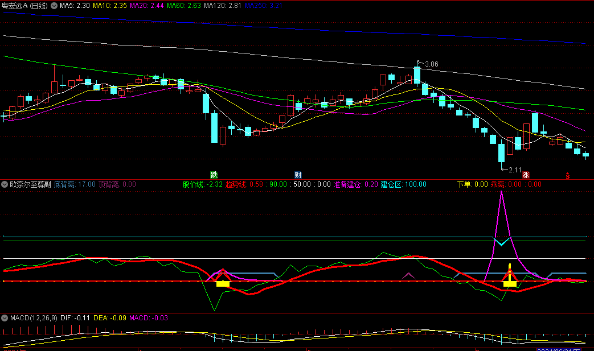Click the 3.06 high price annotation
594x351 pixels.
click(x=432, y=64)
